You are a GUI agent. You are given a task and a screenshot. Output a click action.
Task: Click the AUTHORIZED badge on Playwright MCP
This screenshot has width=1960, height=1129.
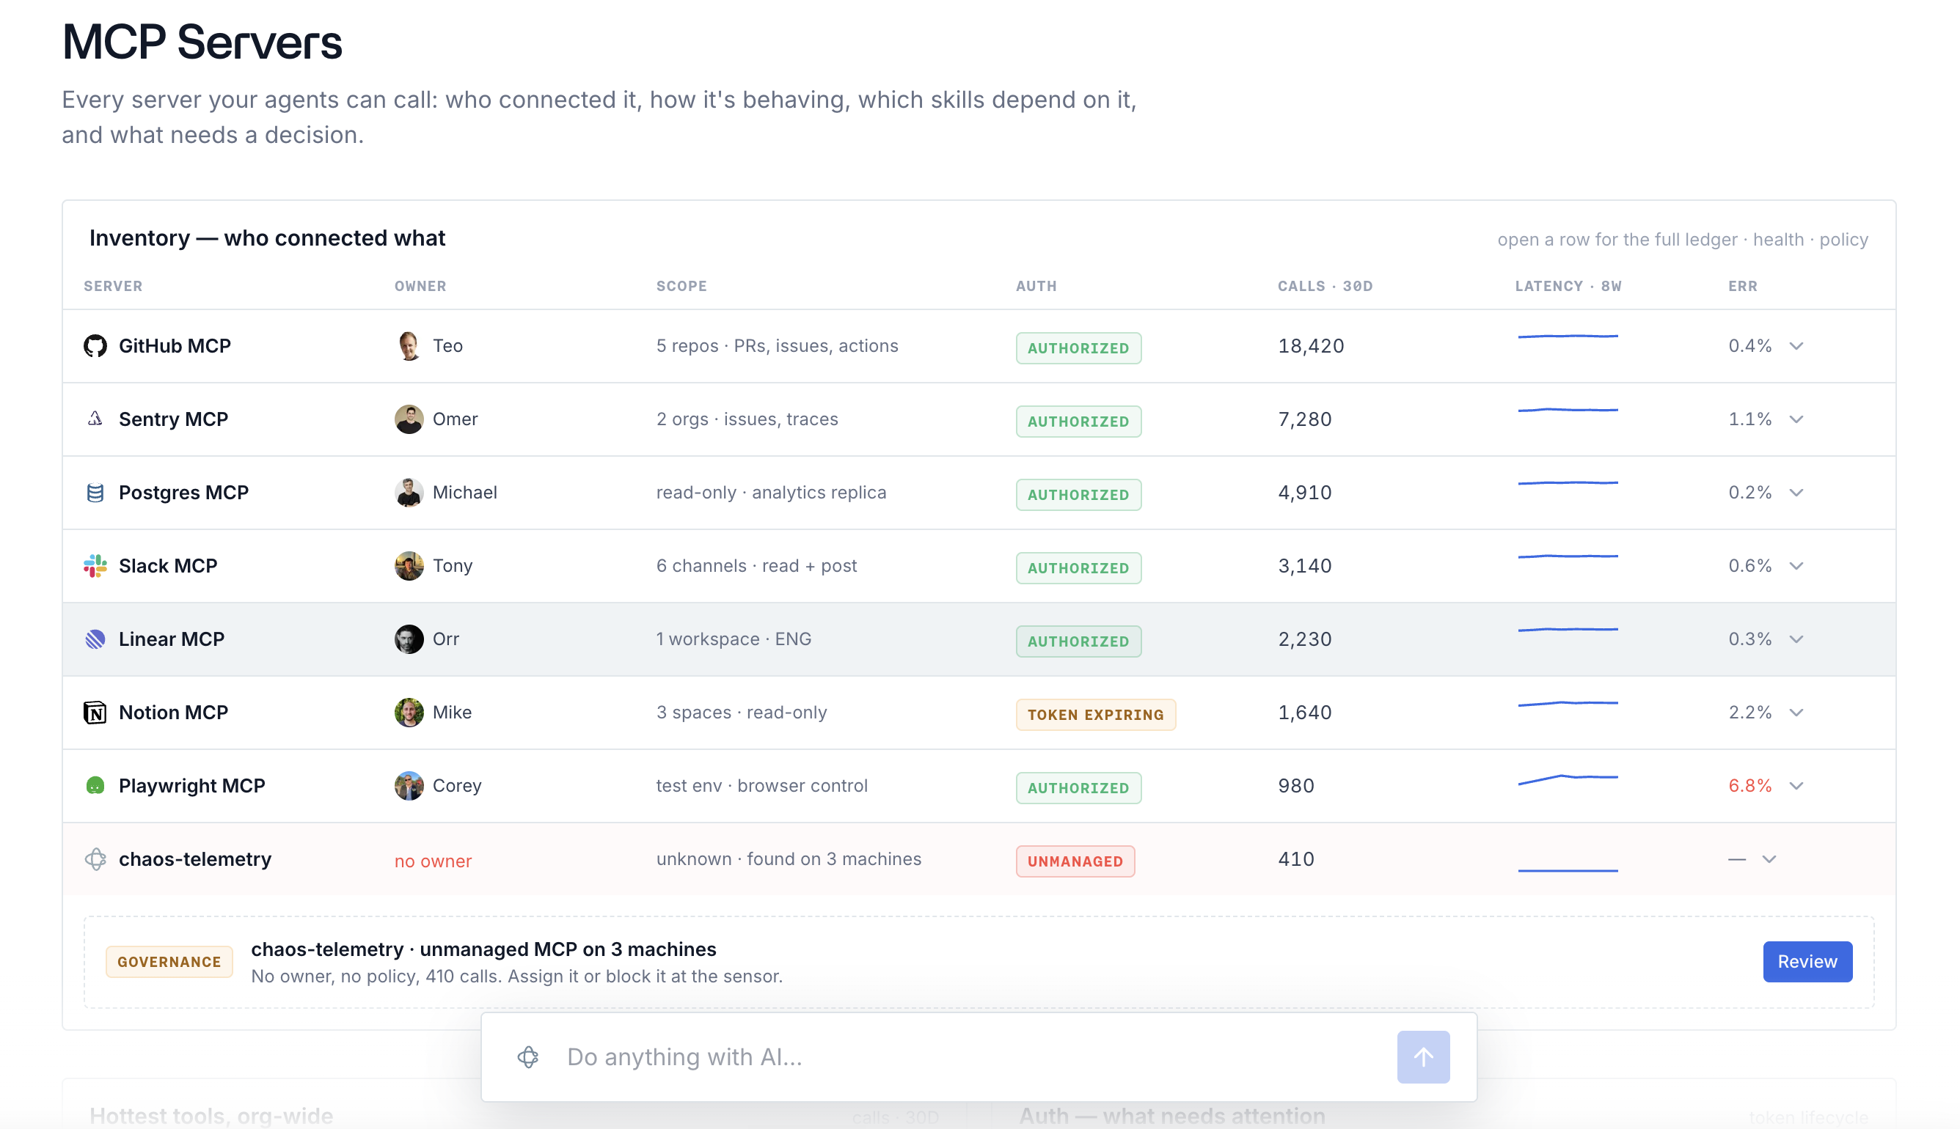click(1078, 788)
